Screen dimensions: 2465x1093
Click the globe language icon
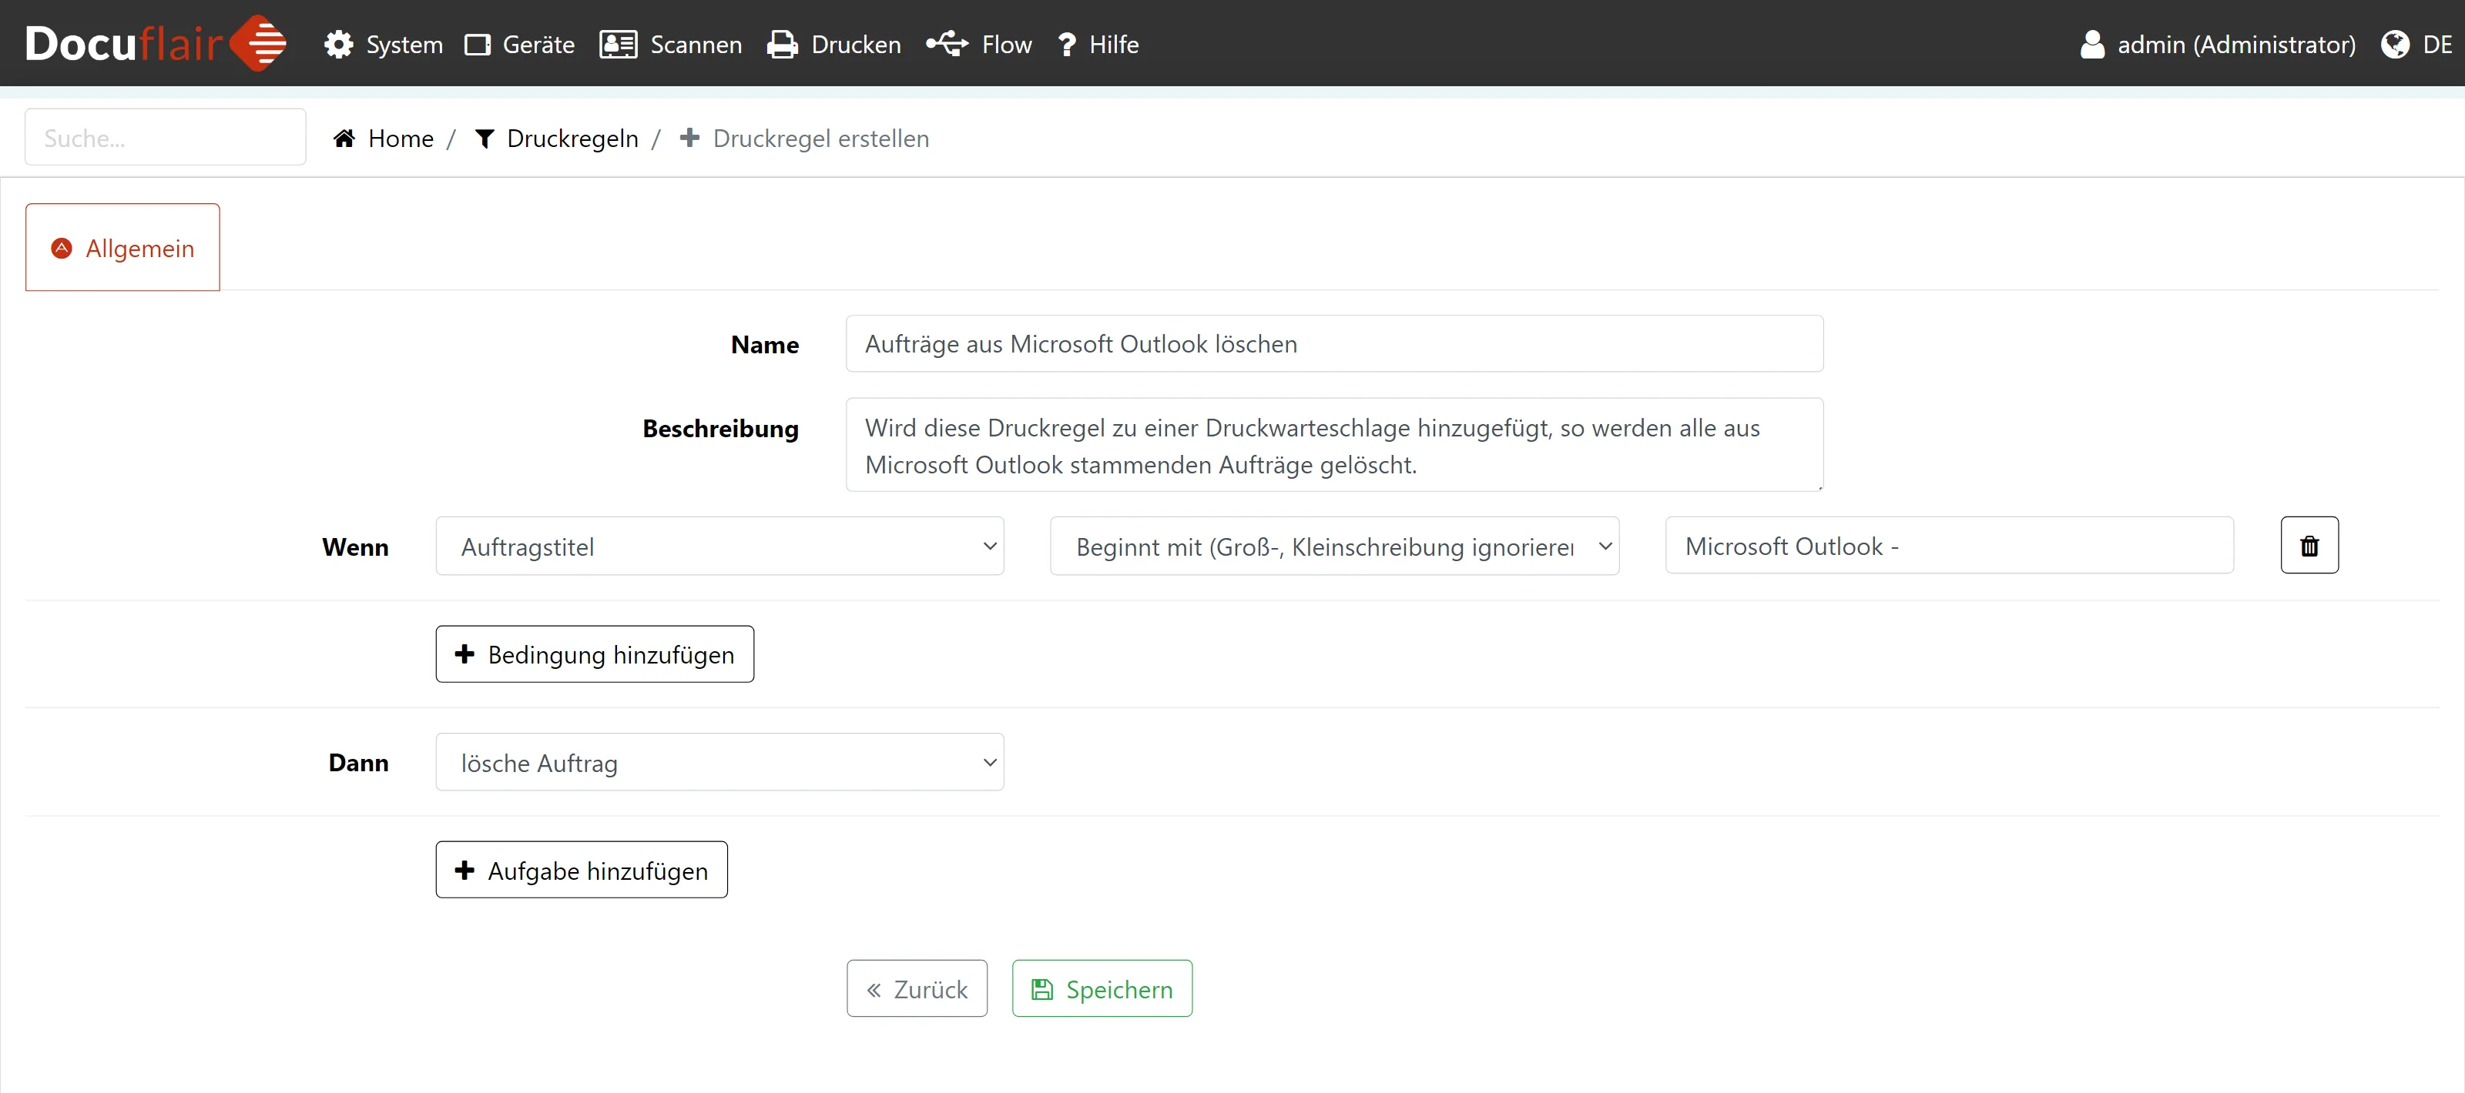tap(2394, 45)
